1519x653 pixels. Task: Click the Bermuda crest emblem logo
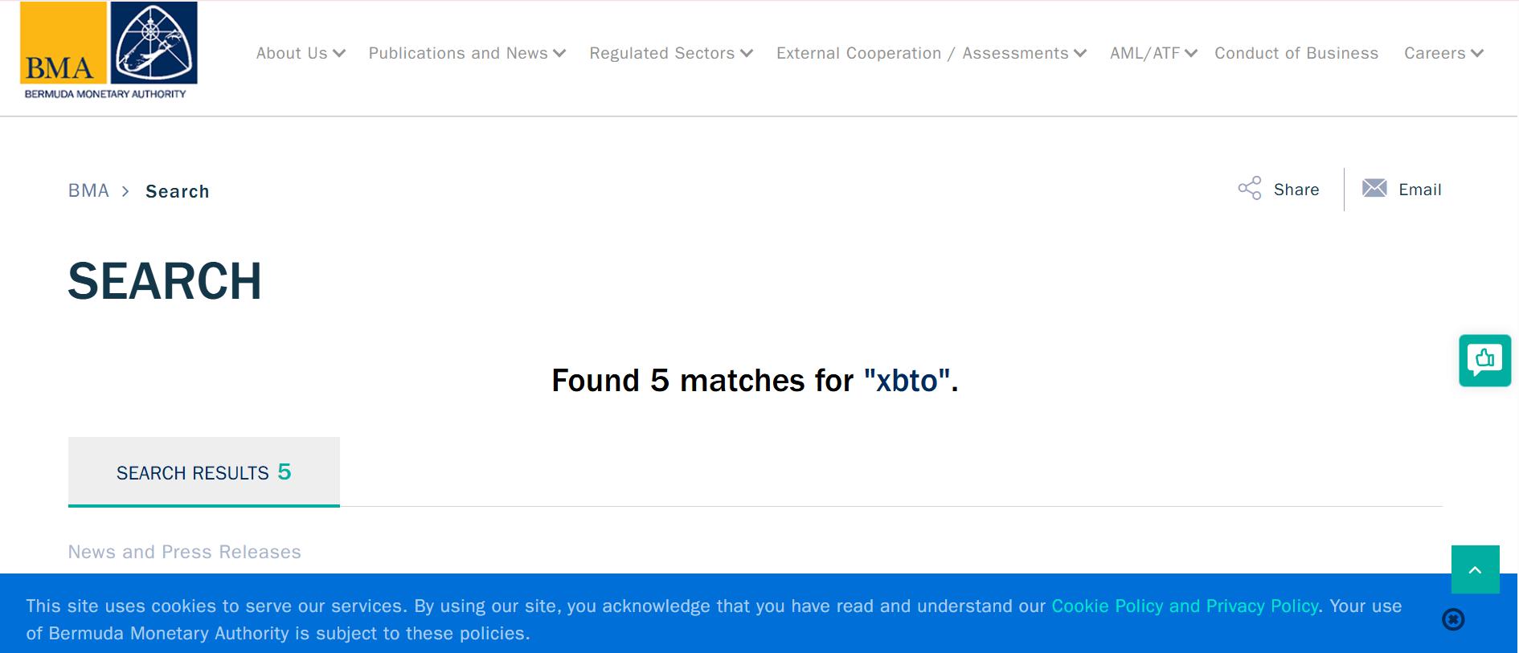coord(154,43)
